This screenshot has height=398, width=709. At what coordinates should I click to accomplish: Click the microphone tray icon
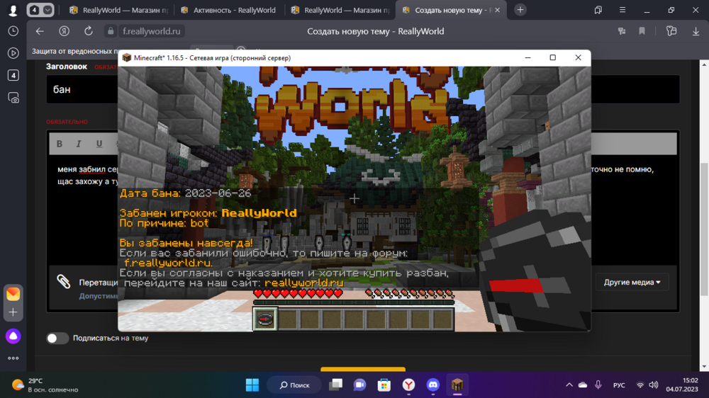[x=598, y=385]
